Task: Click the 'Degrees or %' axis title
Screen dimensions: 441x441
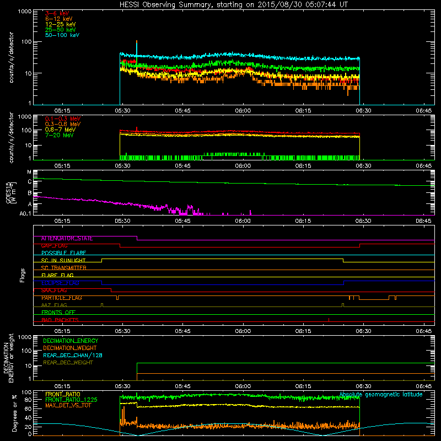Action: pyautogui.click(x=14, y=413)
